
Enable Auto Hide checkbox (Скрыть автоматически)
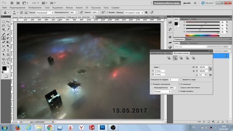pyautogui.click(x=179, y=88)
